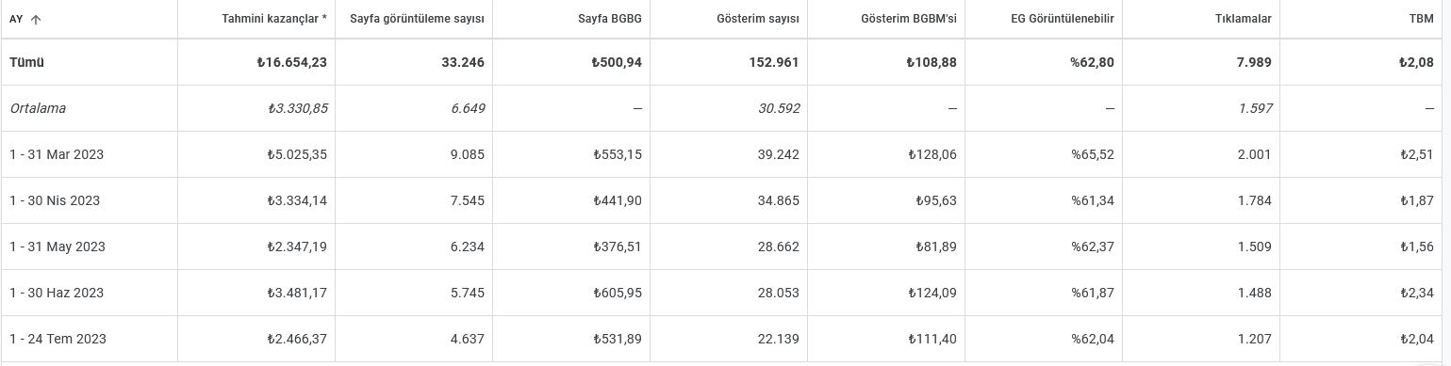Click the total clicks value 7.989
Image resolution: width=1451 pixels, height=366 pixels.
coord(1254,62)
